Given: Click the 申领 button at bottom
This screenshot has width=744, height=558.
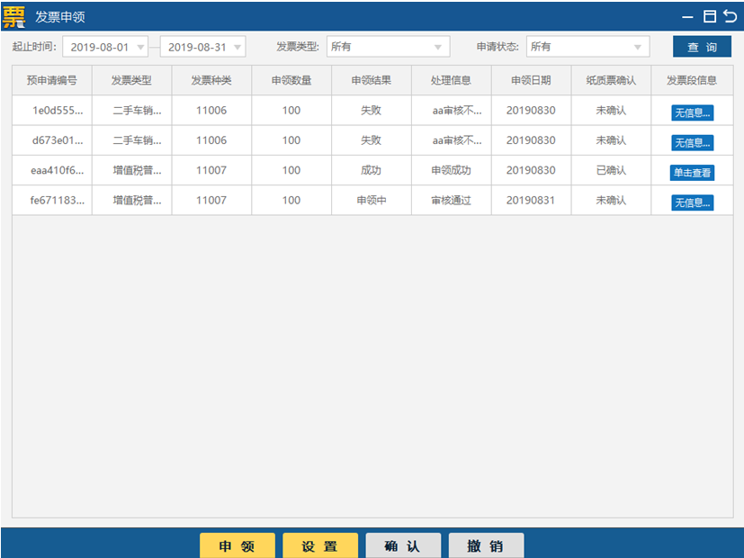Looking at the screenshot, I should coord(238,546).
